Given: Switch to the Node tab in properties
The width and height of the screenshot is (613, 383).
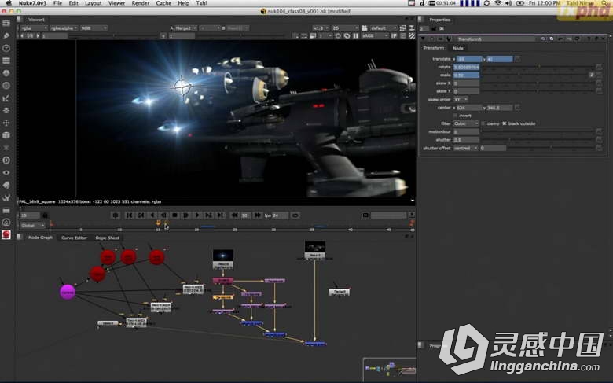Looking at the screenshot, I should pyautogui.click(x=458, y=48).
